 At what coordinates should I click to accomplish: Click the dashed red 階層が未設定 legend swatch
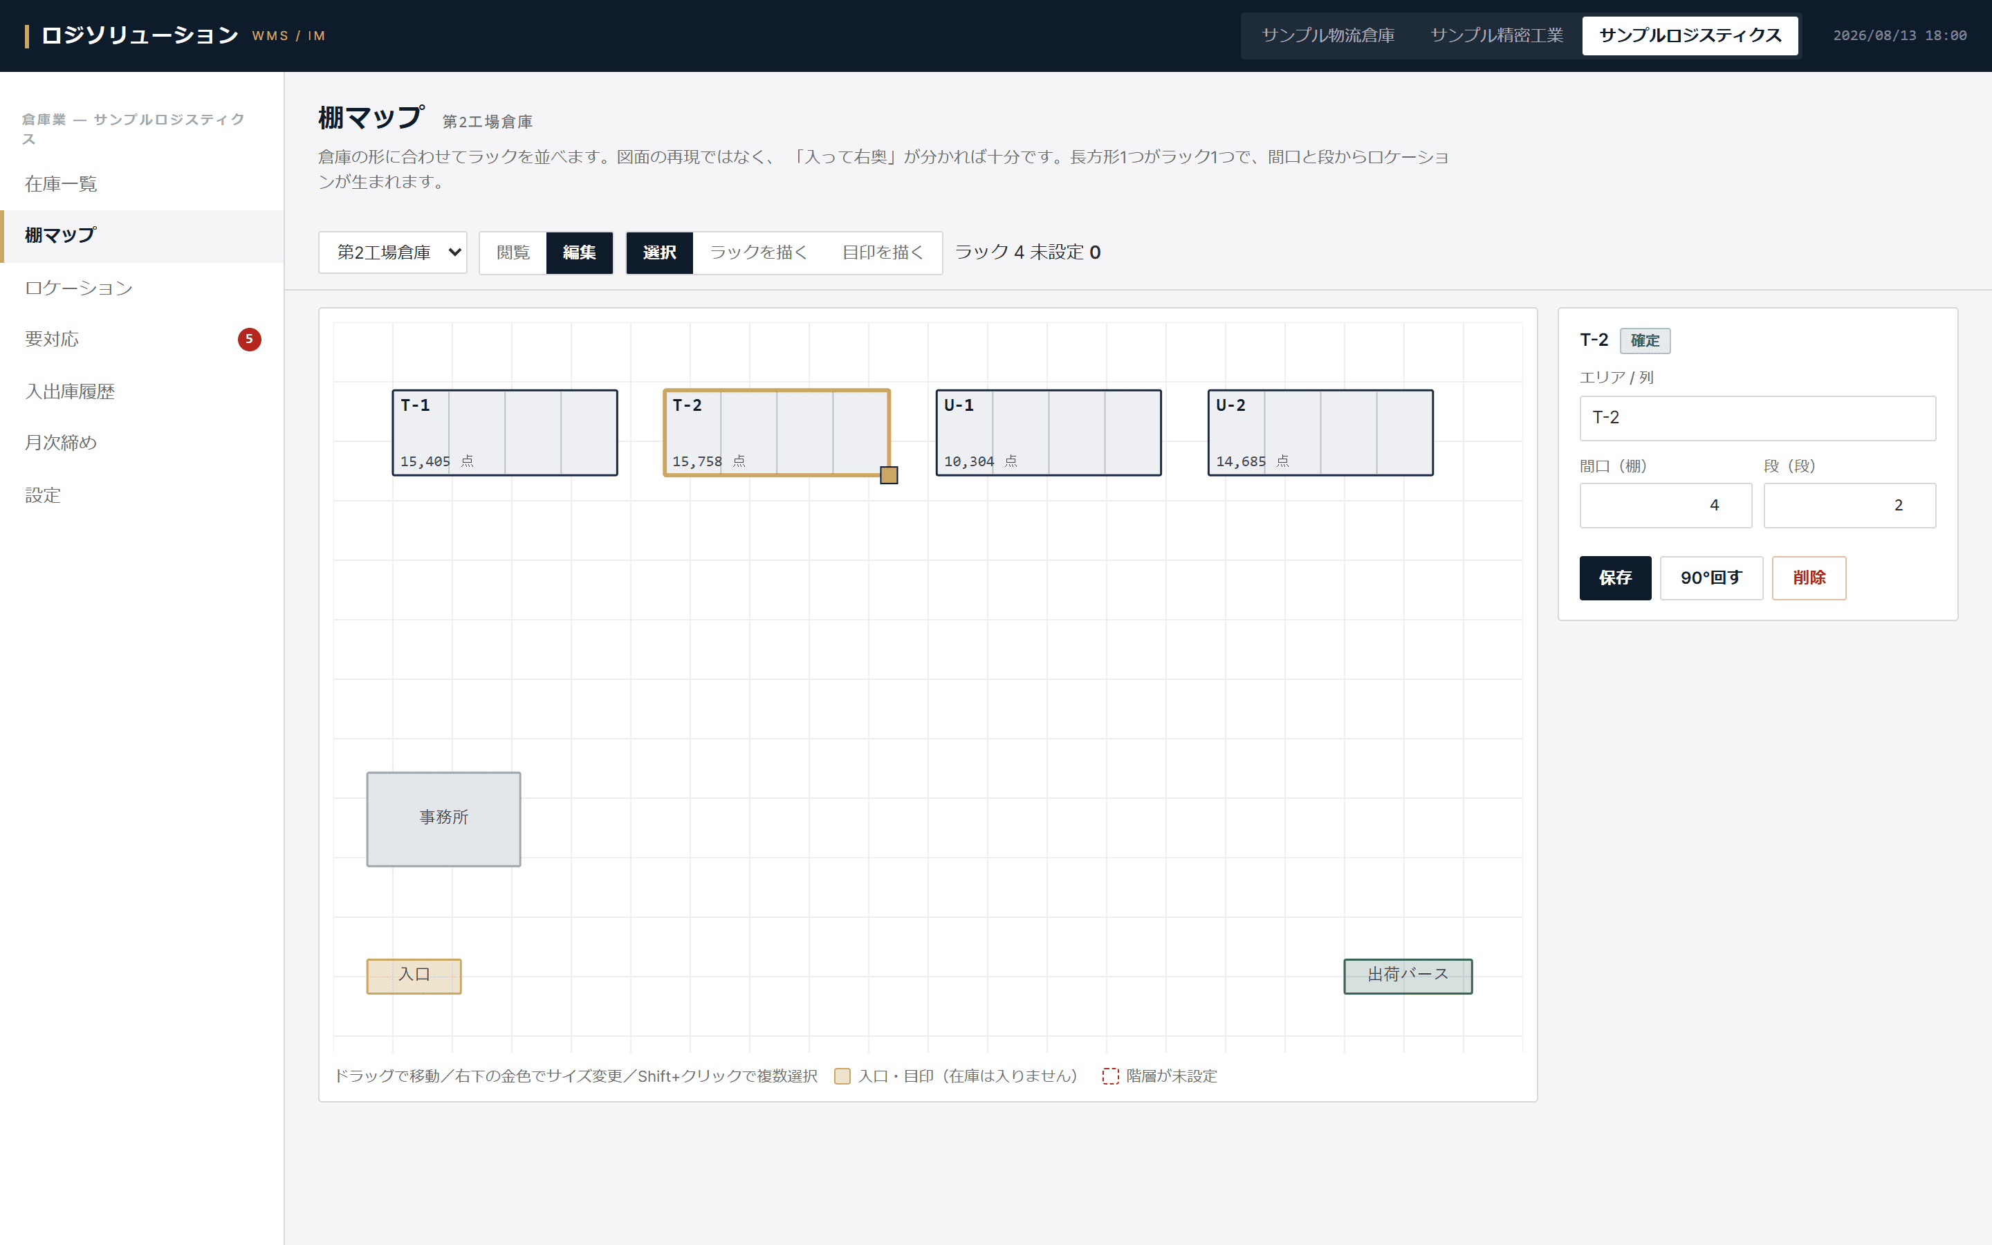[x=1110, y=1076]
